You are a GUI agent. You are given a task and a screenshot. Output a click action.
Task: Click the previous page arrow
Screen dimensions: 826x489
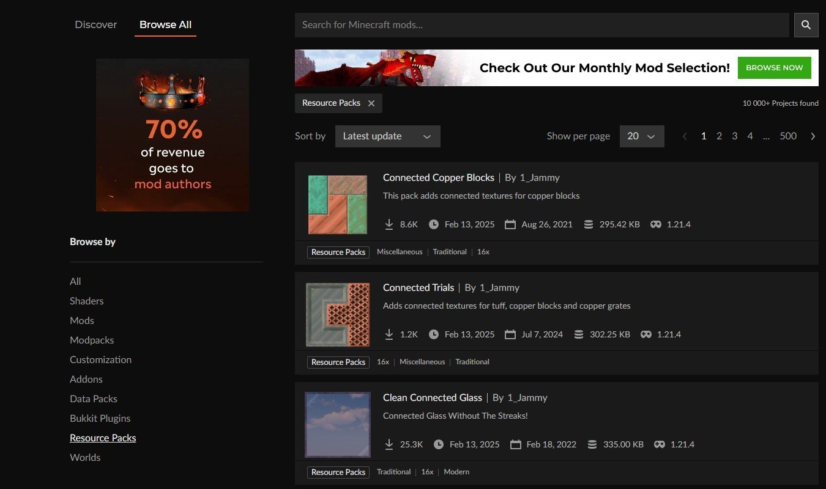[685, 136]
